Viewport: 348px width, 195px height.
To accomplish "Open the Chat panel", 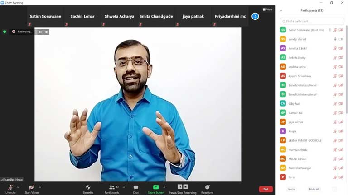I will (135, 187).
